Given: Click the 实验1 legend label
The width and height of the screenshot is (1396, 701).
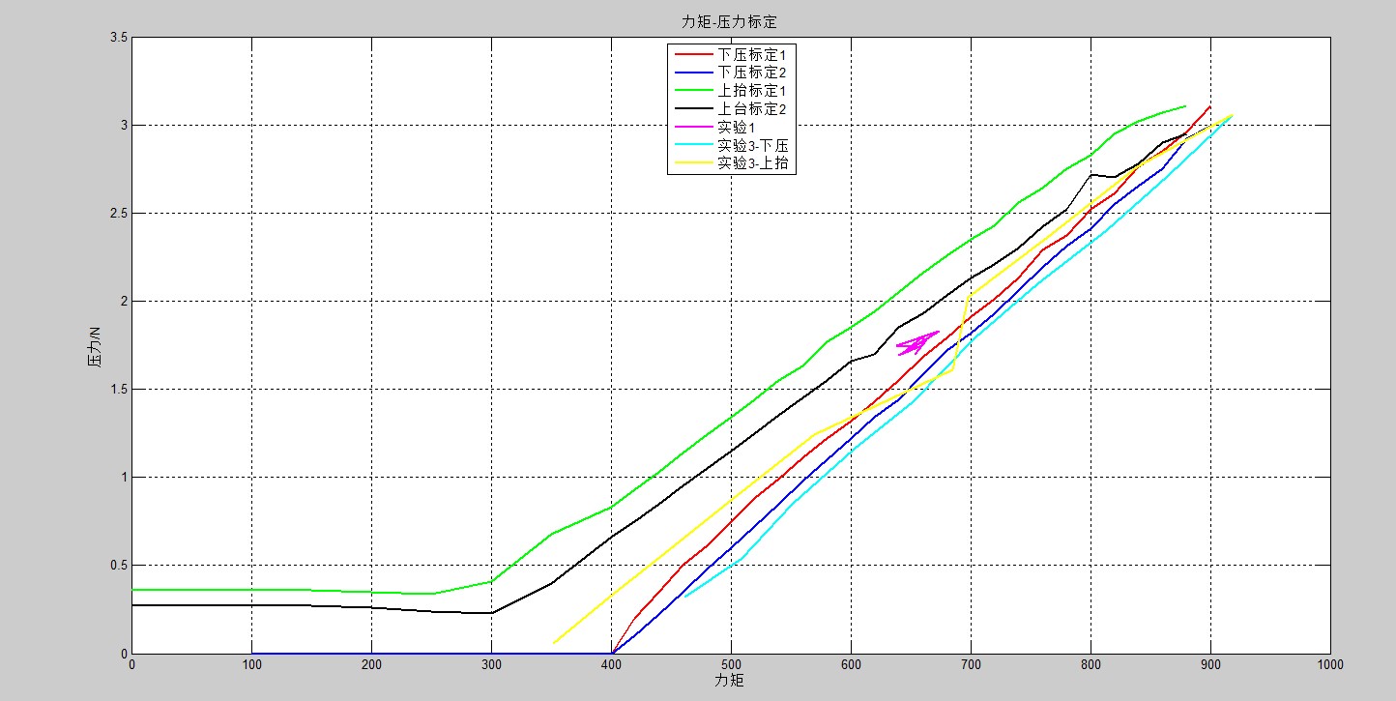Looking at the screenshot, I should pyautogui.click(x=740, y=128).
